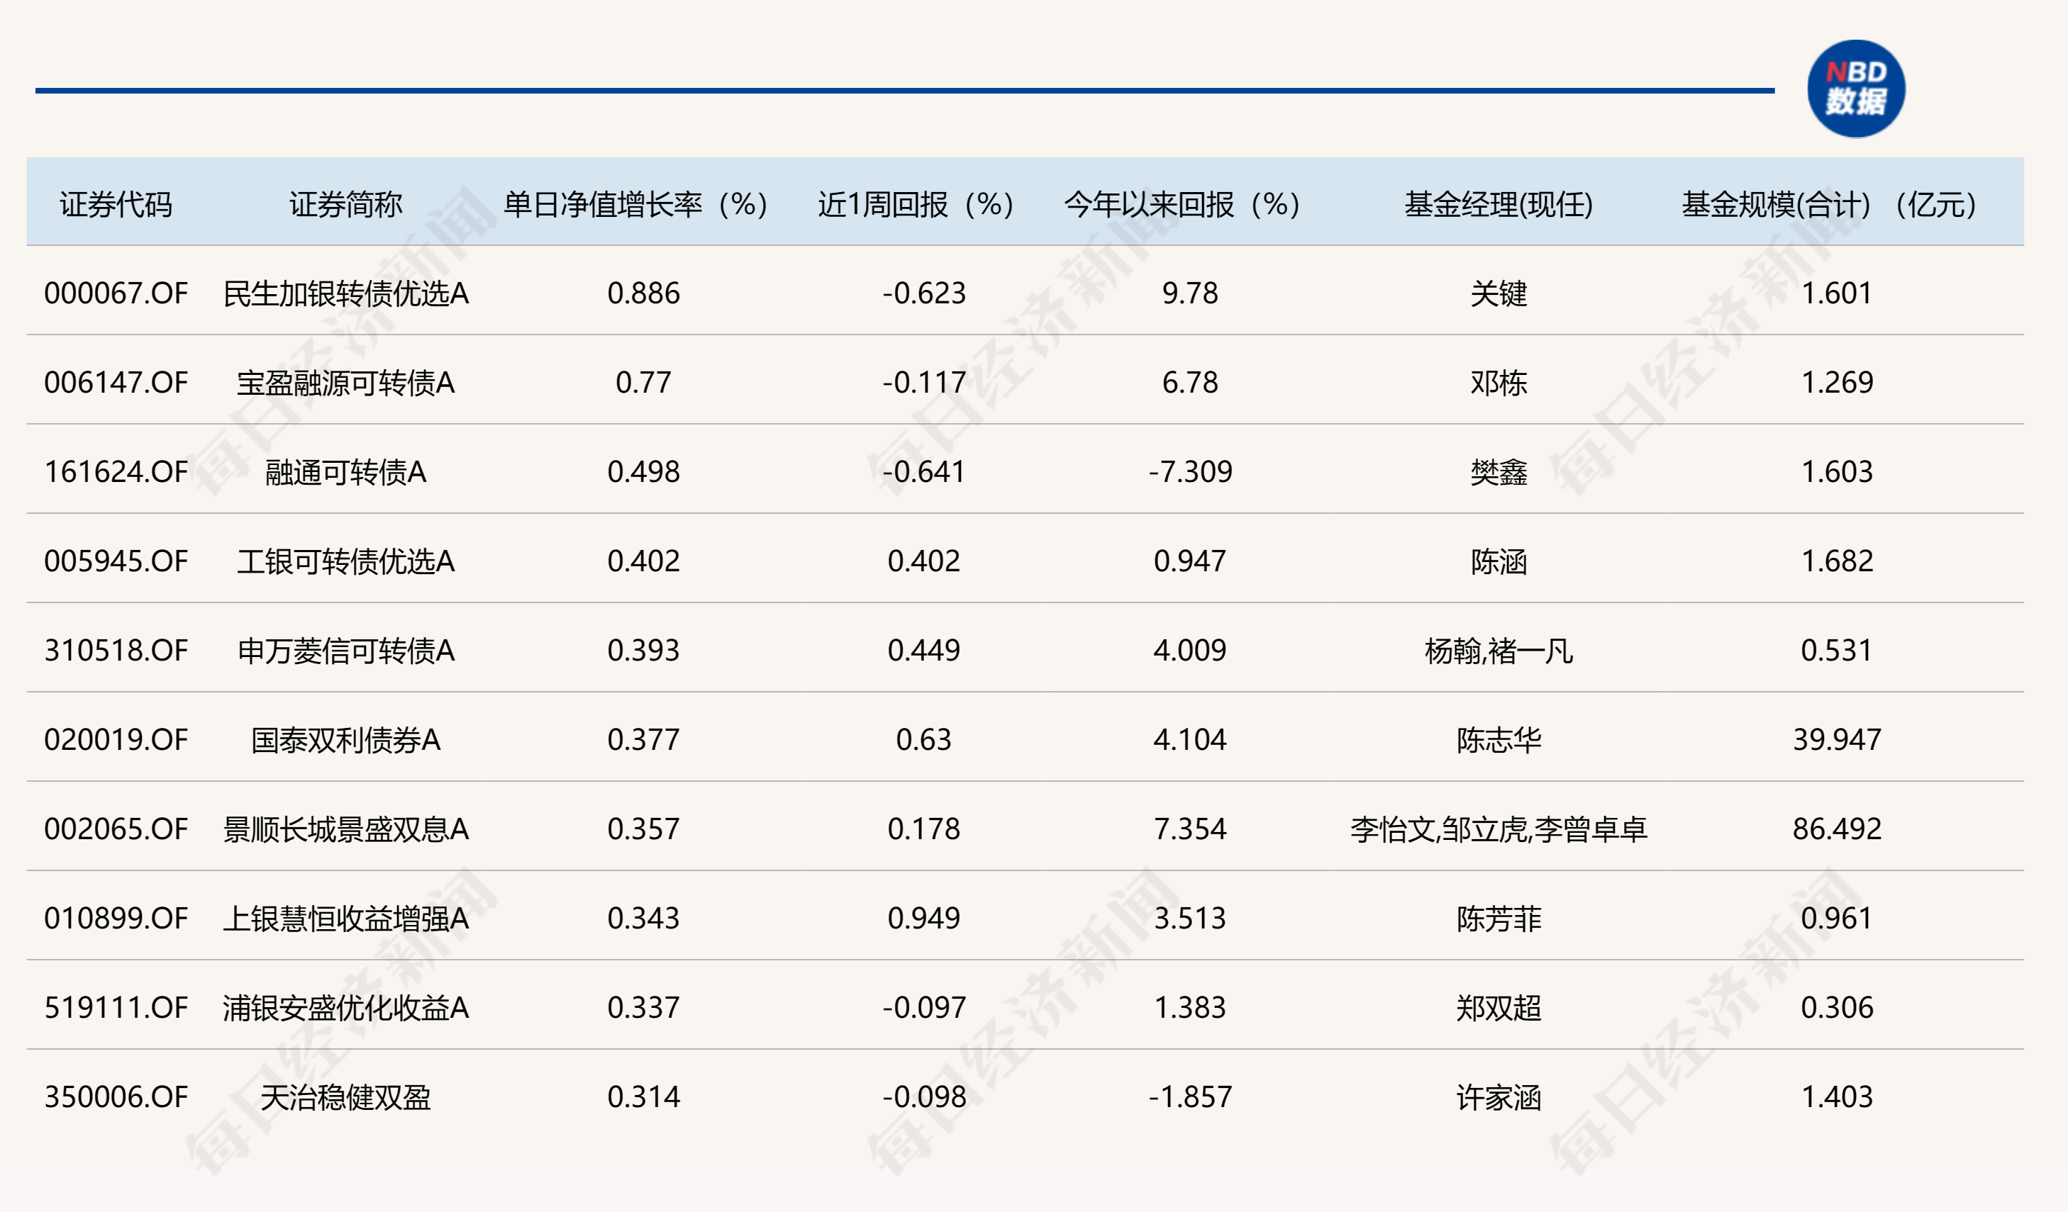This screenshot has width=2068, height=1212.
Task: Select the 今年以来回报 column header
Action: (1182, 204)
